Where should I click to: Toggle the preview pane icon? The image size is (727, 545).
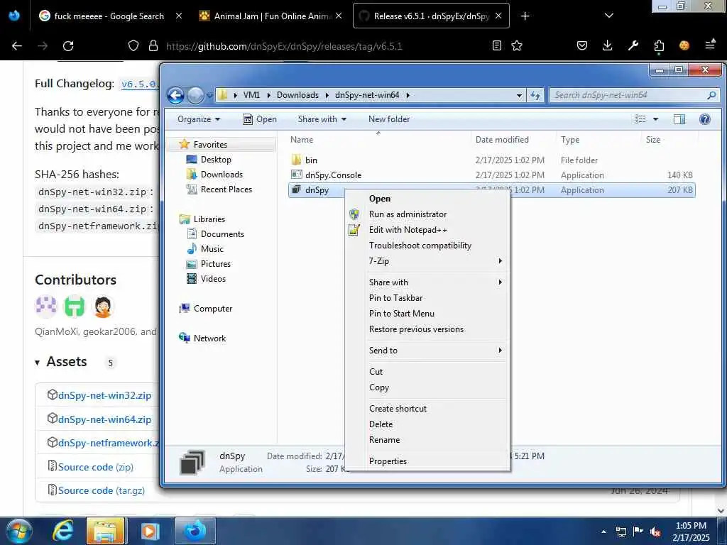click(x=679, y=119)
